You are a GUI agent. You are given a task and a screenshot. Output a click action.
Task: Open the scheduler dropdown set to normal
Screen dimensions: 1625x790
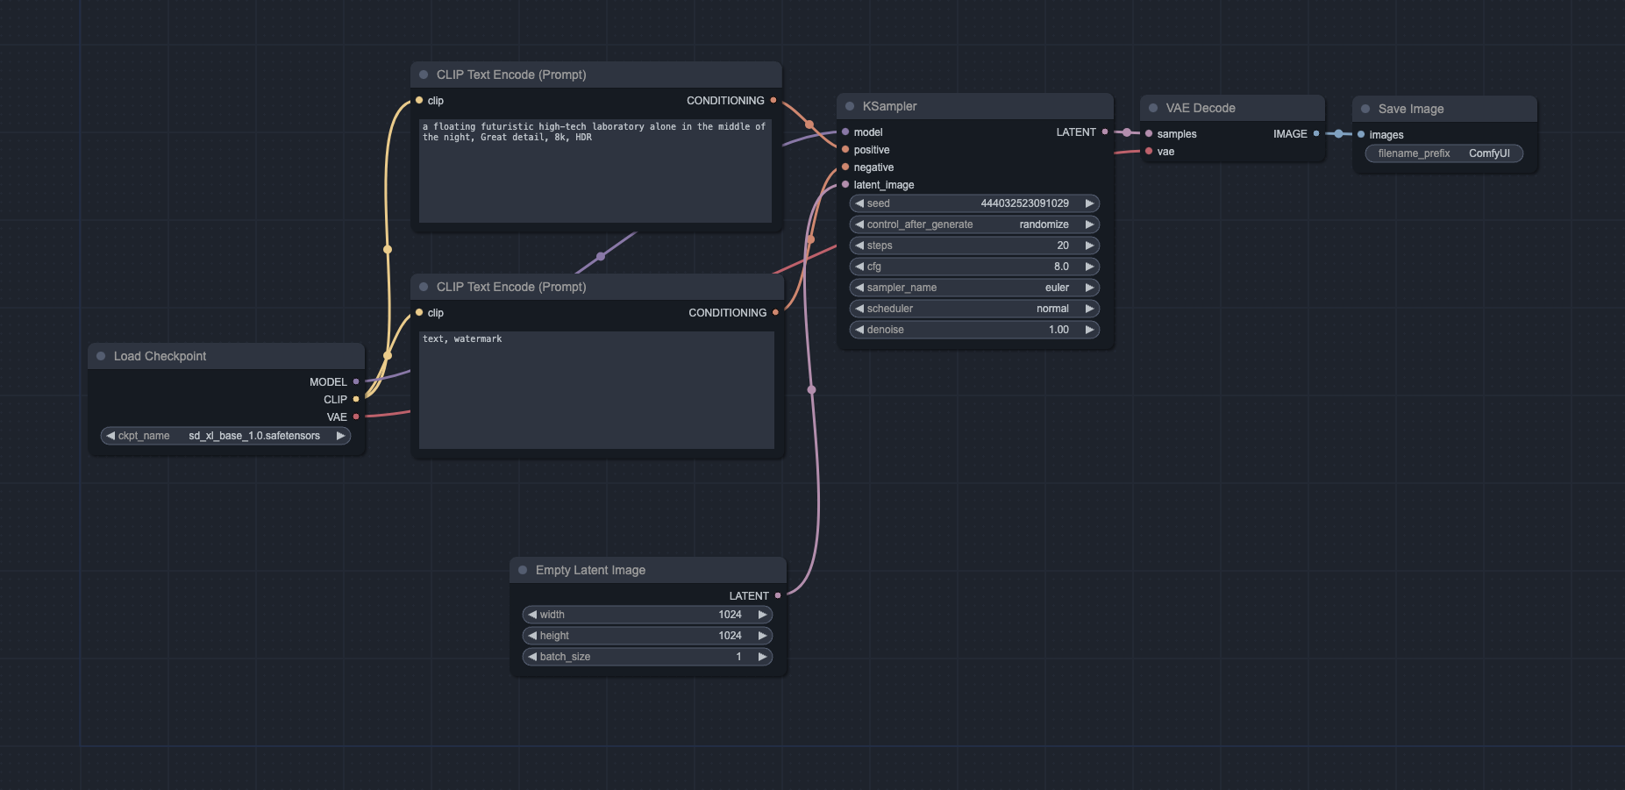[x=973, y=309]
